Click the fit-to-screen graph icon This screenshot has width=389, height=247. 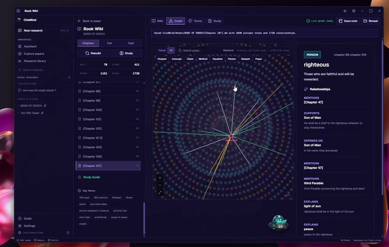coord(160,192)
